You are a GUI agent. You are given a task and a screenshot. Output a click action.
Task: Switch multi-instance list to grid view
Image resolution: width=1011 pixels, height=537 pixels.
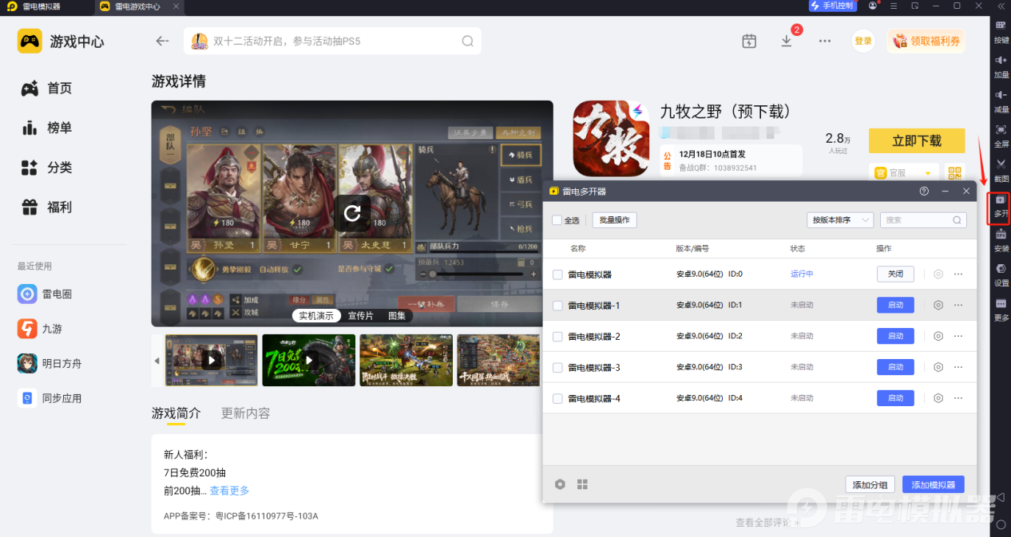coord(582,484)
